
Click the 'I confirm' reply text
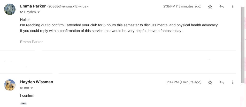(x=27, y=95)
